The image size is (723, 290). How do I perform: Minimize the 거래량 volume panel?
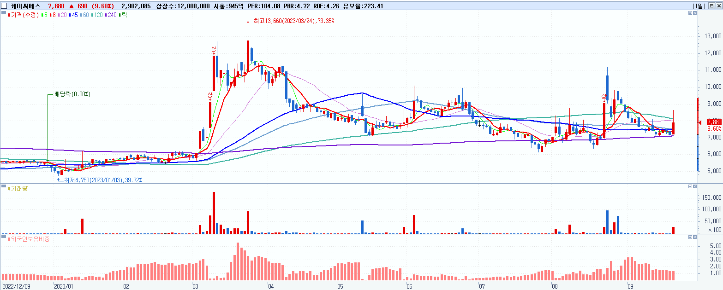click(x=690, y=186)
